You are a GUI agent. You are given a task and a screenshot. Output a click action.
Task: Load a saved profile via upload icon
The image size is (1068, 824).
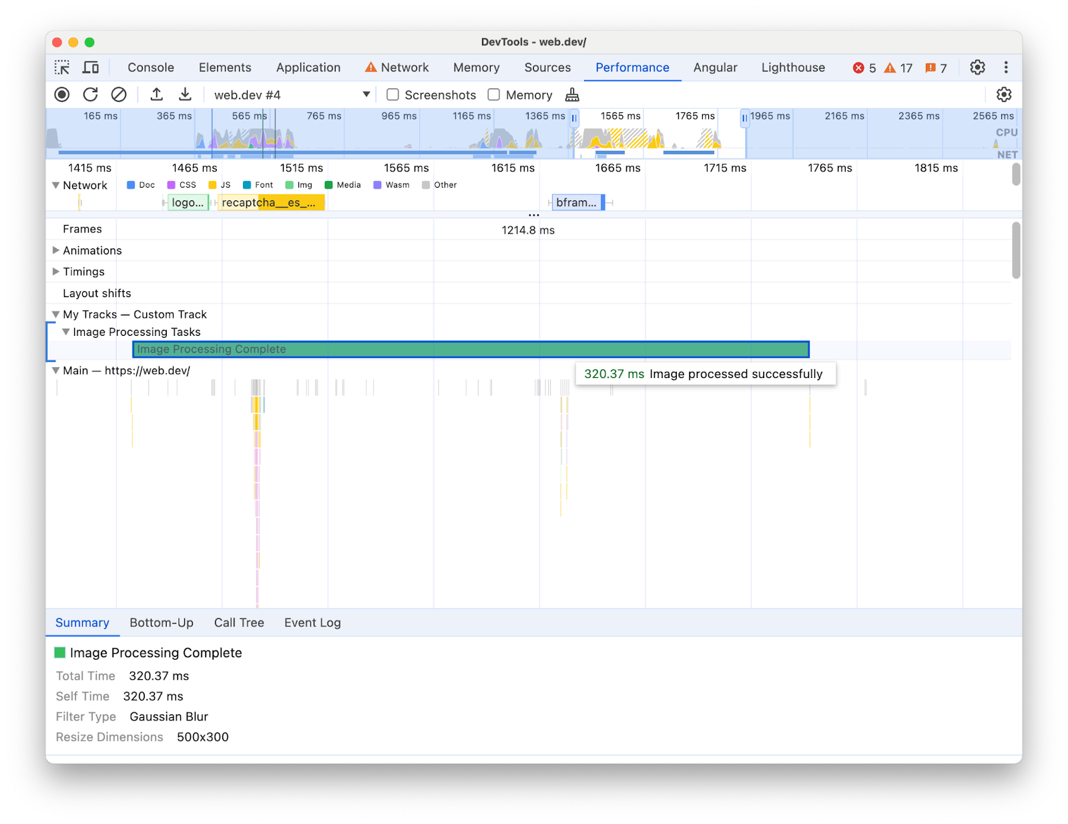pyautogui.click(x=156, y=94)
